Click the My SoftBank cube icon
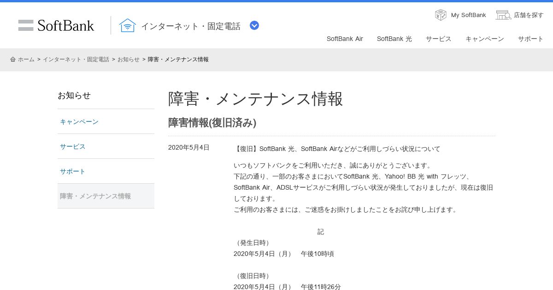This screenshot has height=290, width=553. click(441, 15)
